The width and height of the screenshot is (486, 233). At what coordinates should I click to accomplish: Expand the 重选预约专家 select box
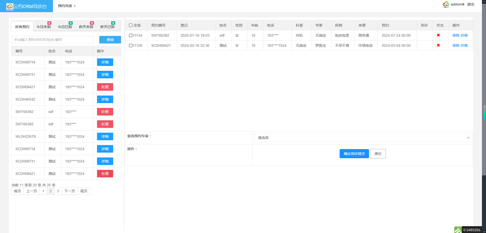click(x=362, y=138)
